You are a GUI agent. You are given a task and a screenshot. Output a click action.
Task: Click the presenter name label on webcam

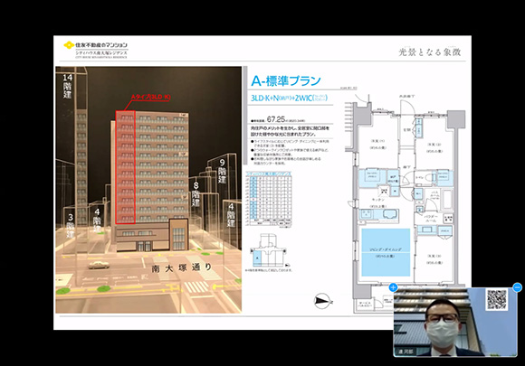tap(406, 352)
